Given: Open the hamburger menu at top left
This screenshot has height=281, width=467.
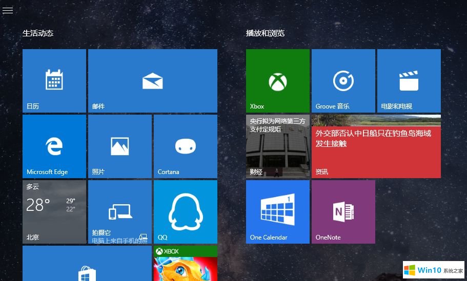Looking at the screenshot, I should 8,10.
